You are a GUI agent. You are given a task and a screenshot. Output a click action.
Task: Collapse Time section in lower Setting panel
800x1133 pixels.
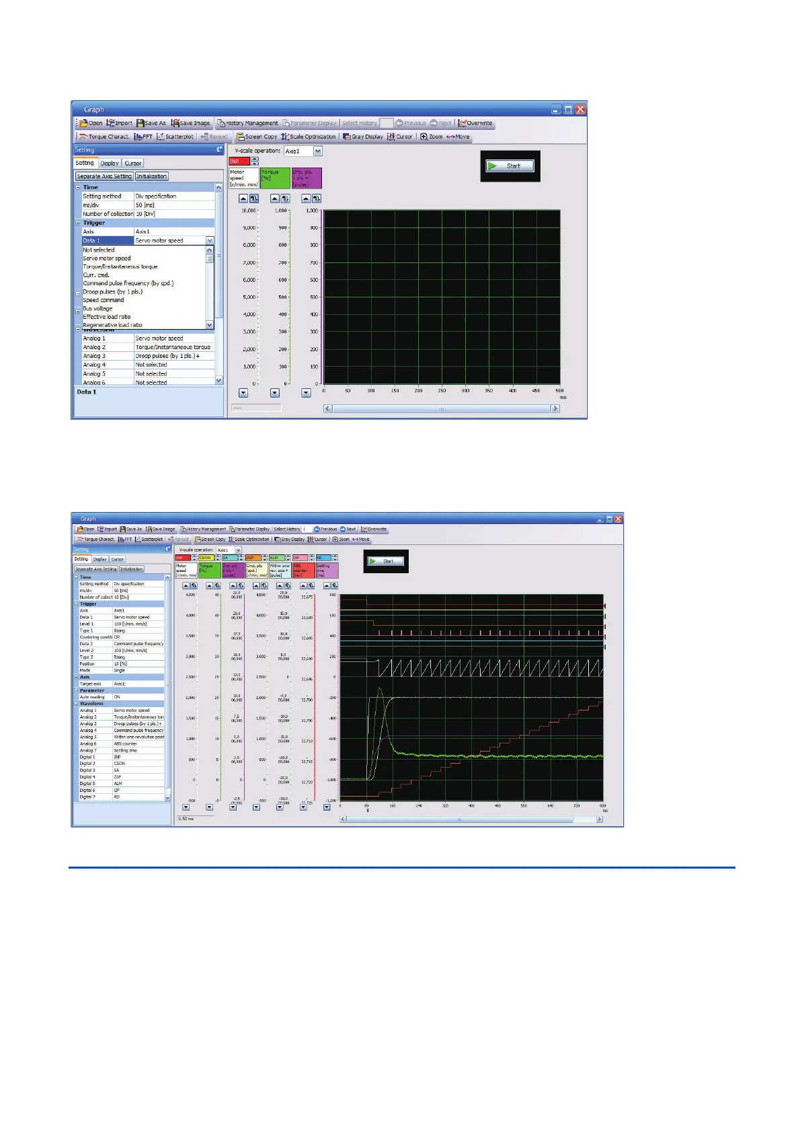76,577
